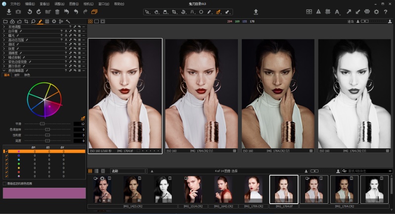Open the 相机 menu
395x214 pixels.
tap(88, 4)
